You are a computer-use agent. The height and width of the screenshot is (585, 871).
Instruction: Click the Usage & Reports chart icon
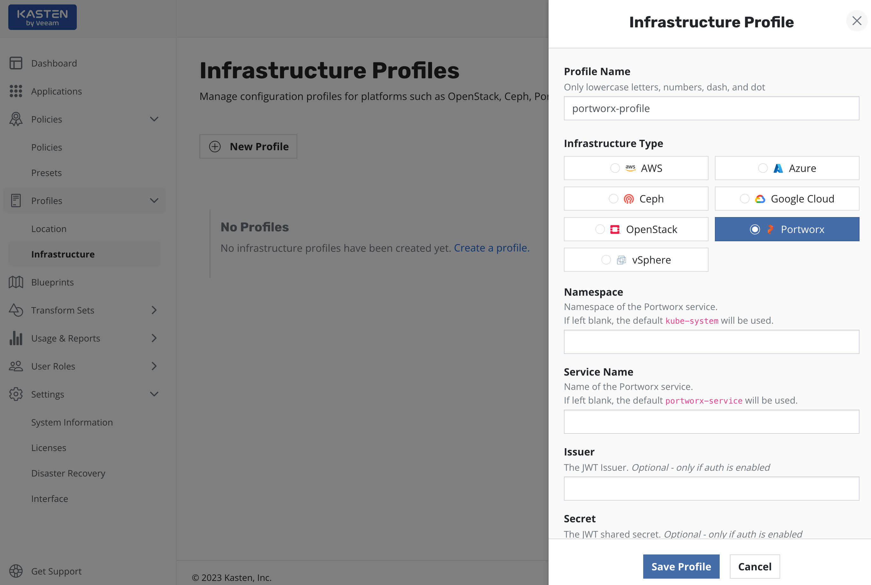pos(16,338)
